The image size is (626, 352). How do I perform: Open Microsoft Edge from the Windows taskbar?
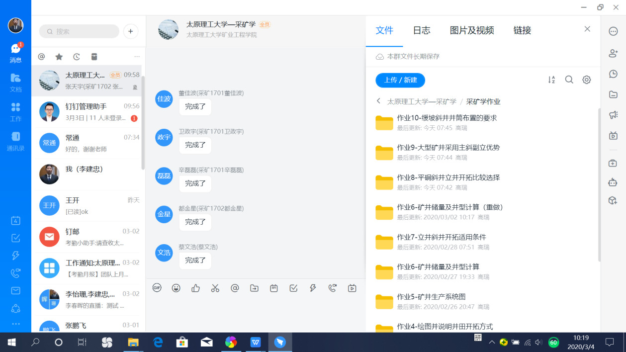point(158,342)
